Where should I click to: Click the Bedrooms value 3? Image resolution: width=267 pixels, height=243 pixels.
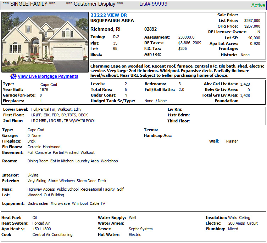180,84
